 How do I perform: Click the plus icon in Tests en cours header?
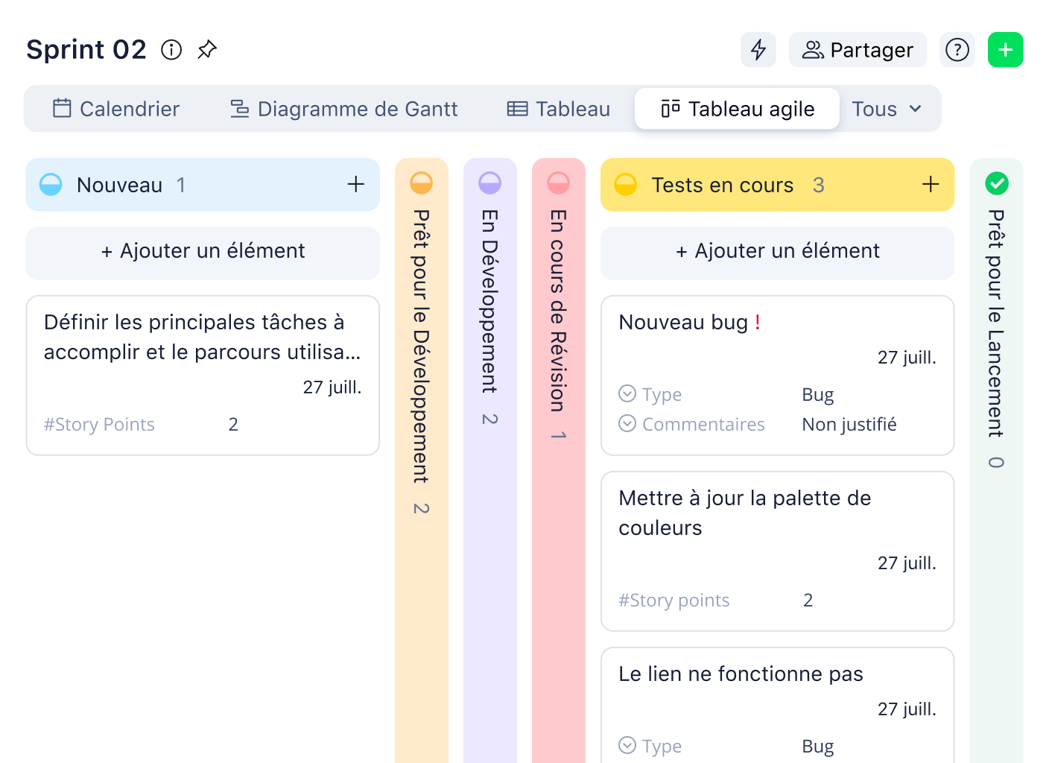[x=931, y=184]
